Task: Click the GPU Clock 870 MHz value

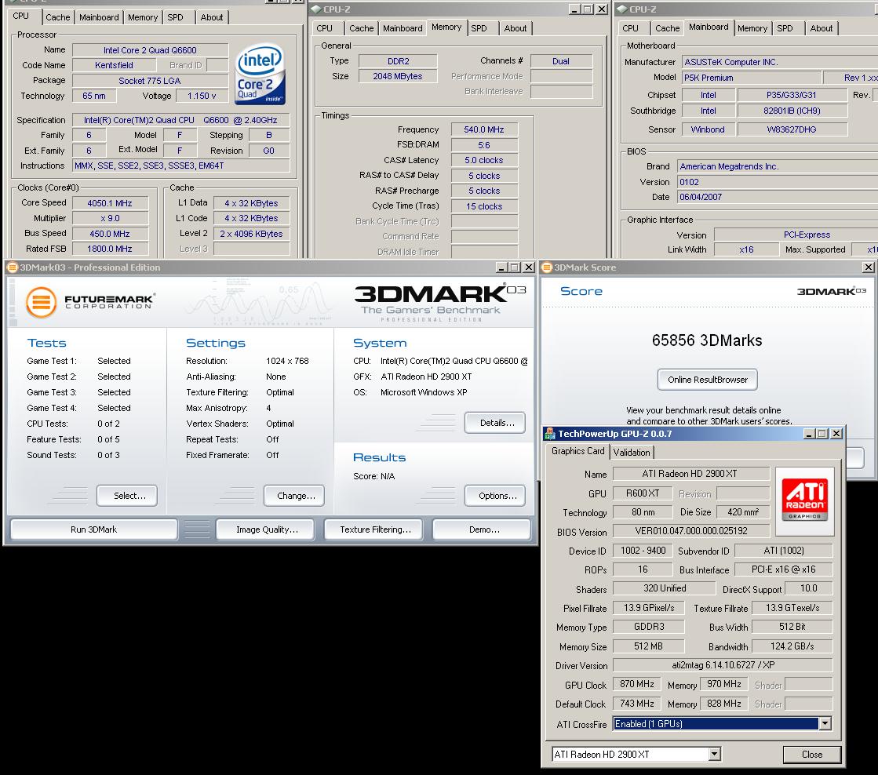Action: [x=636, y=684]
